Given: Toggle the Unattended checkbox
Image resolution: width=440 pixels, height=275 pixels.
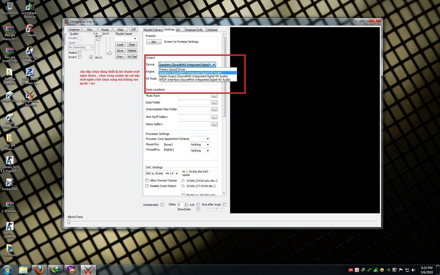Looking at the screenshot, I should point(162,205).
